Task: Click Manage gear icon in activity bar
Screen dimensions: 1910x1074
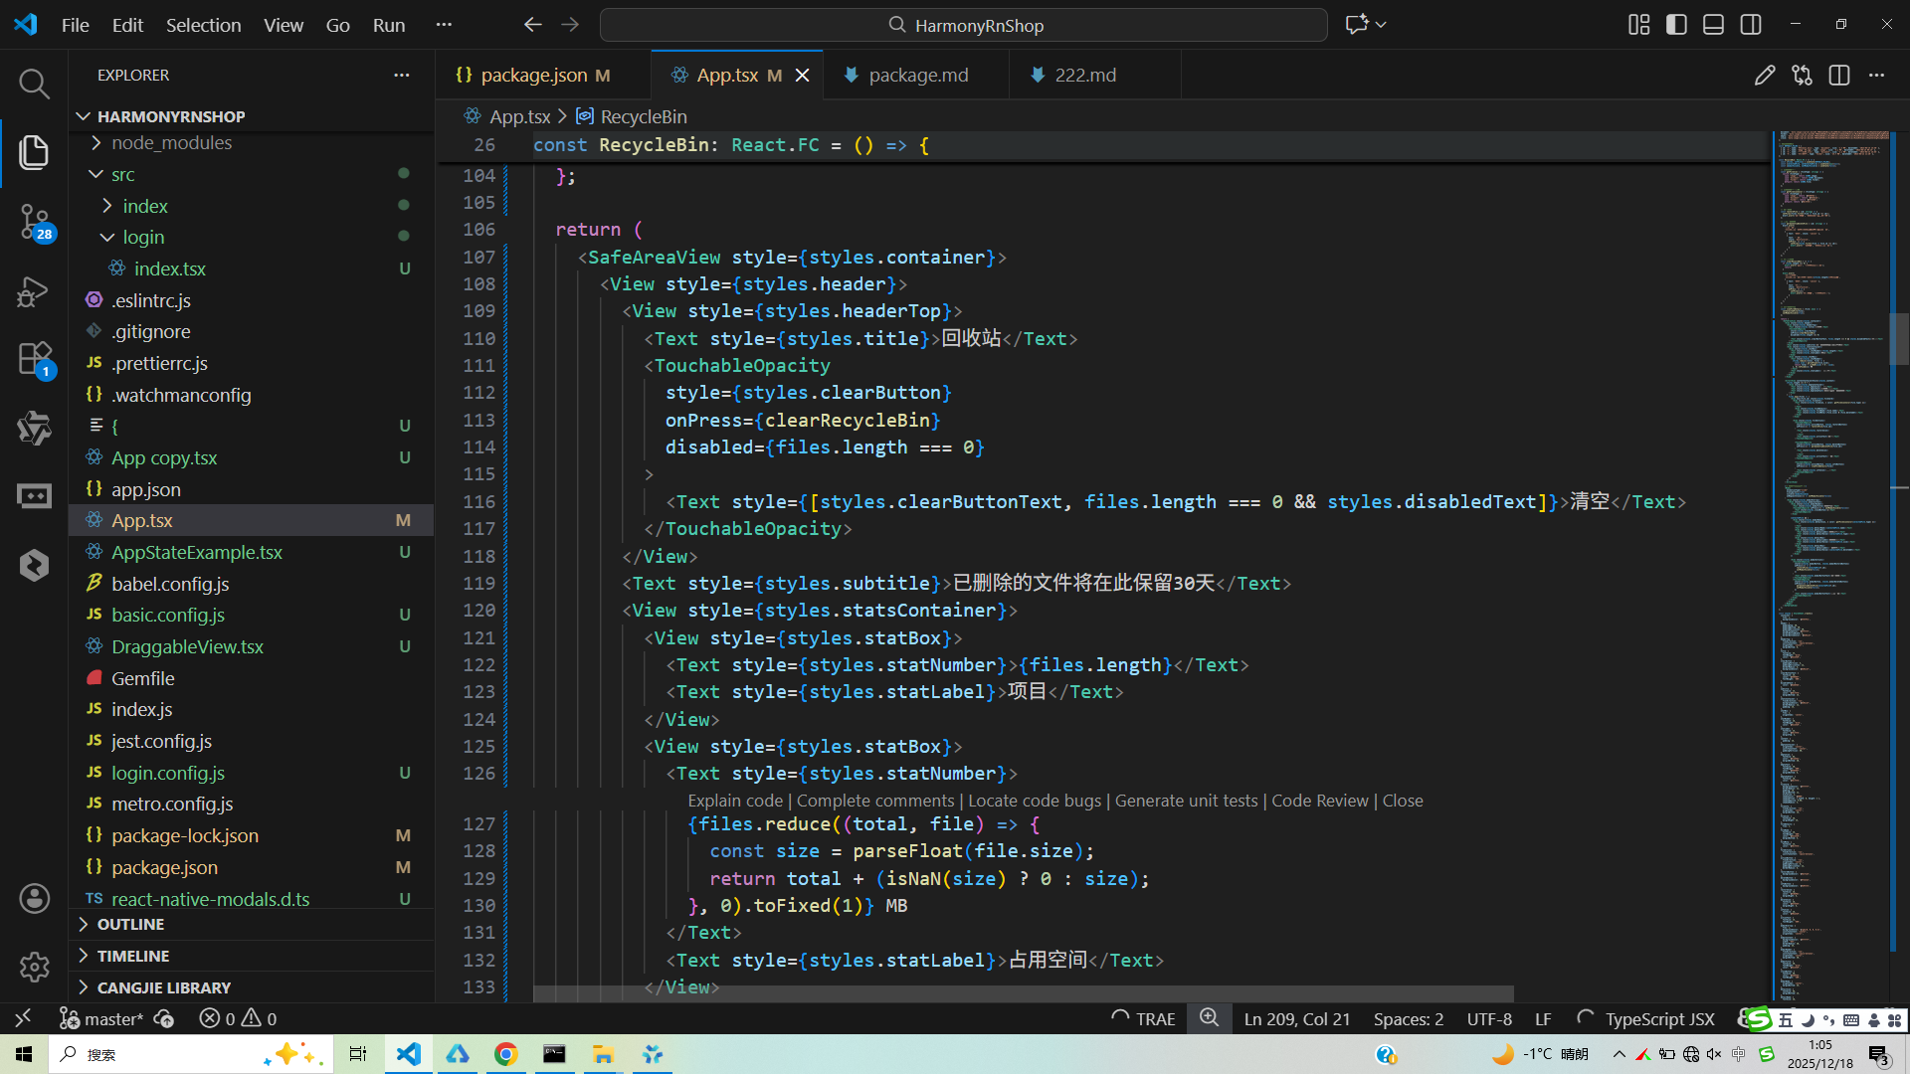Action: pyautogui.click(x=34, y=967)
